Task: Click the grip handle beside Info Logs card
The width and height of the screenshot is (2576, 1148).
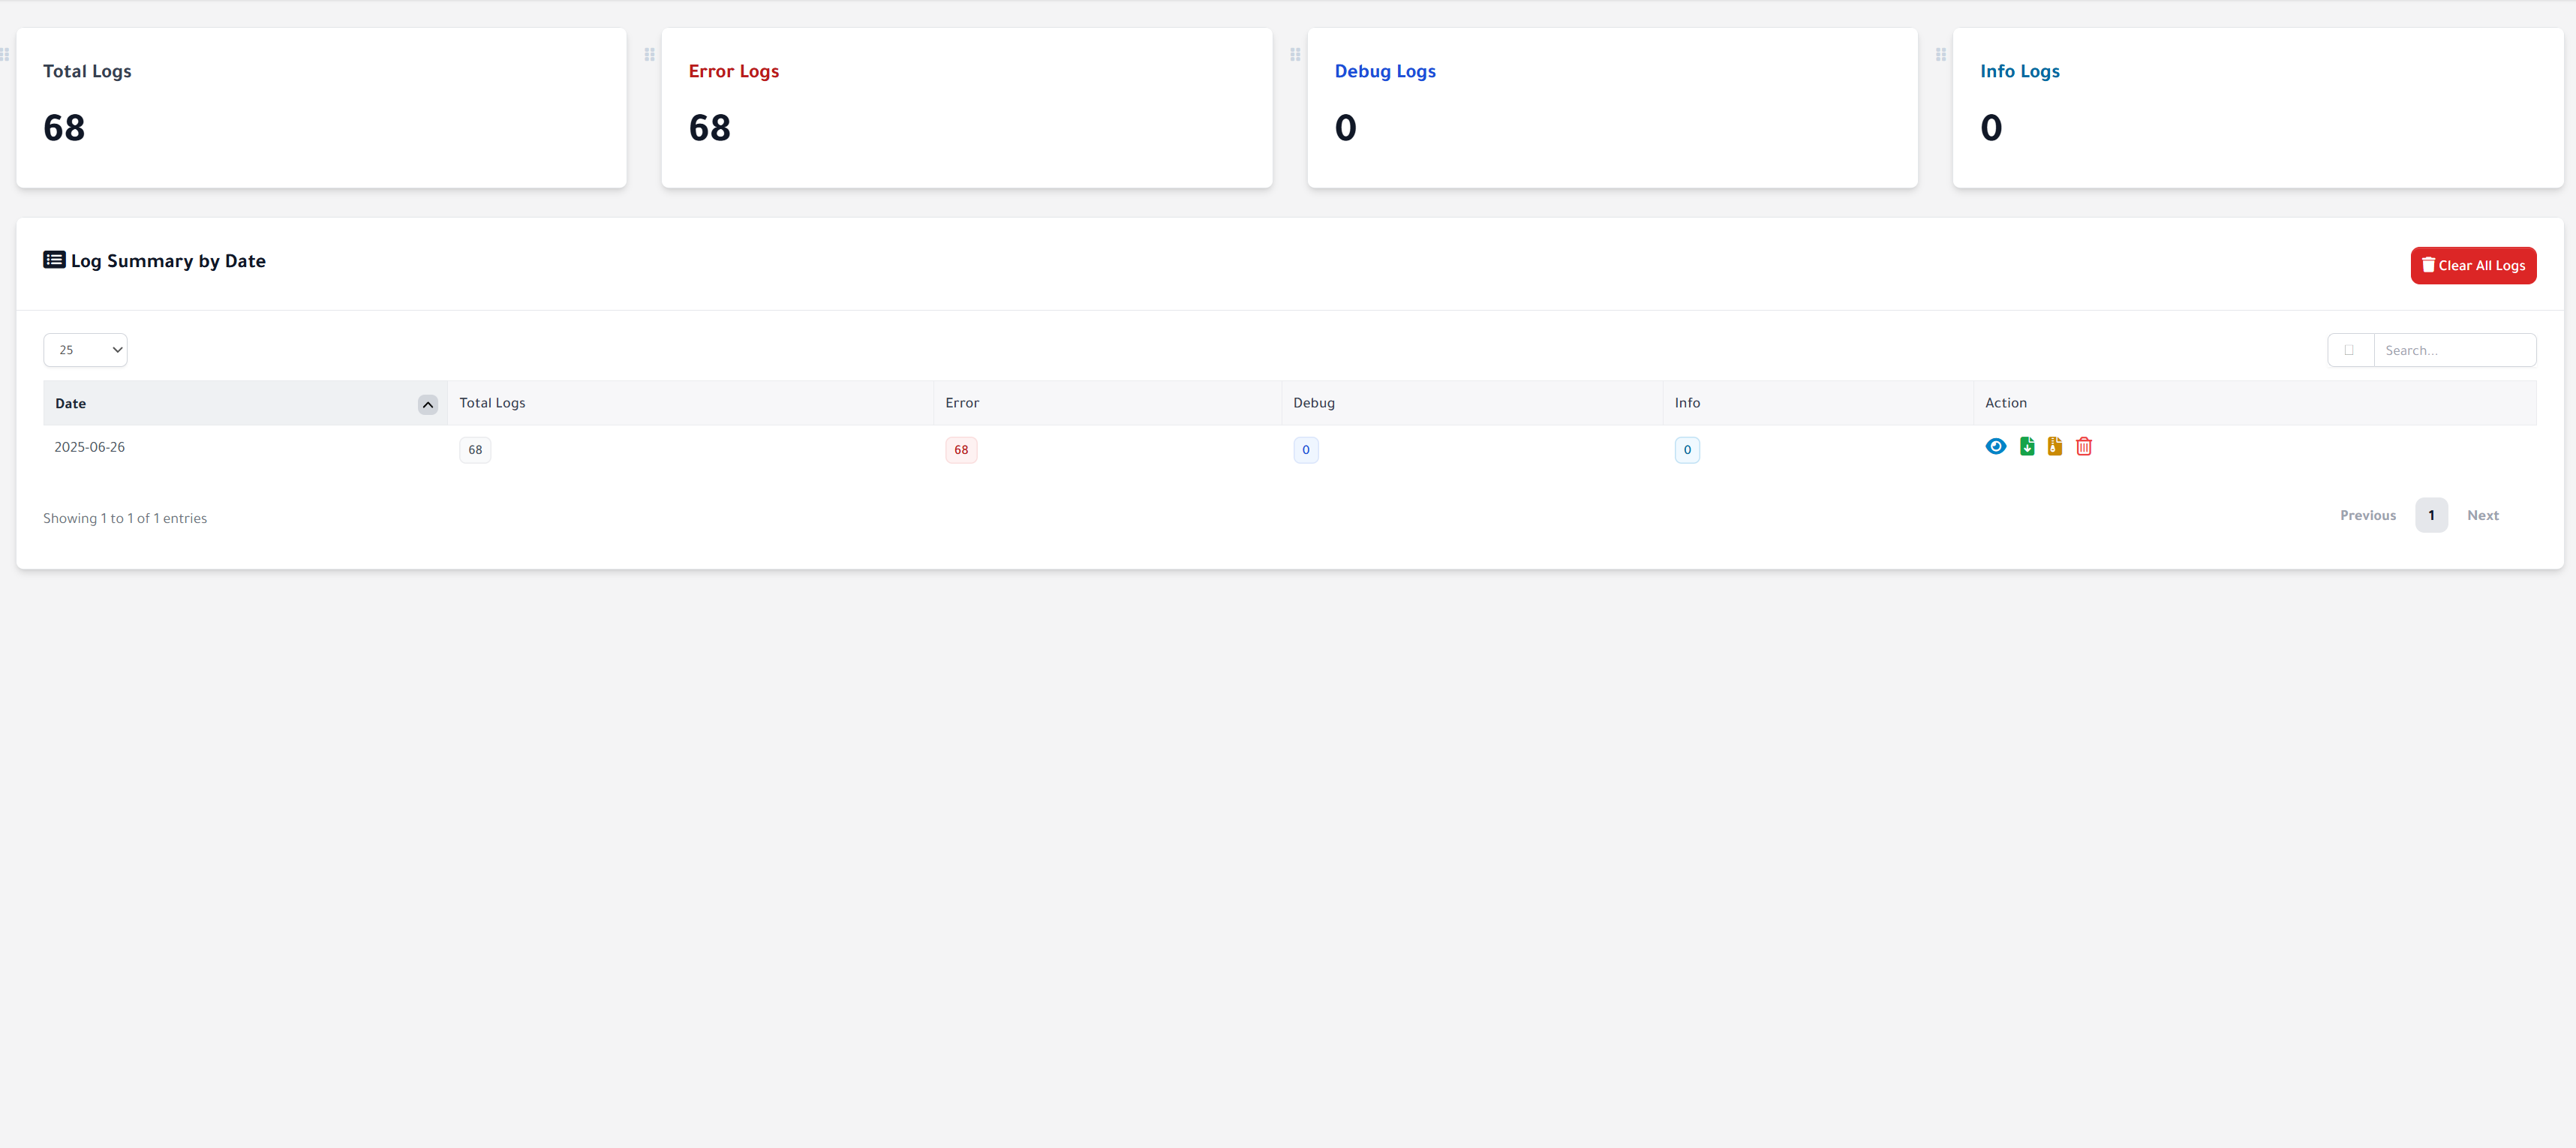Action: 1941,55
